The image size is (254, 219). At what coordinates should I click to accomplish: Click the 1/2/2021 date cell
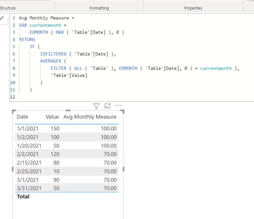click(28, 137)
